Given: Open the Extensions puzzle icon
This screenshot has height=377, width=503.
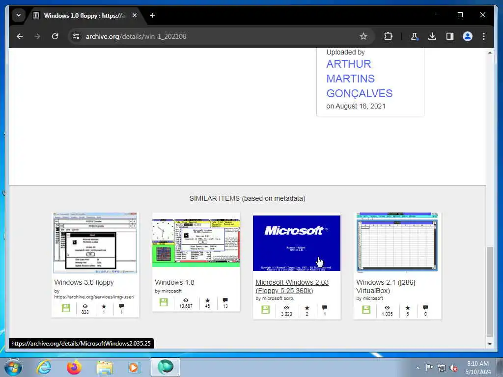Looking at the screenshot, I should [388, 36].
